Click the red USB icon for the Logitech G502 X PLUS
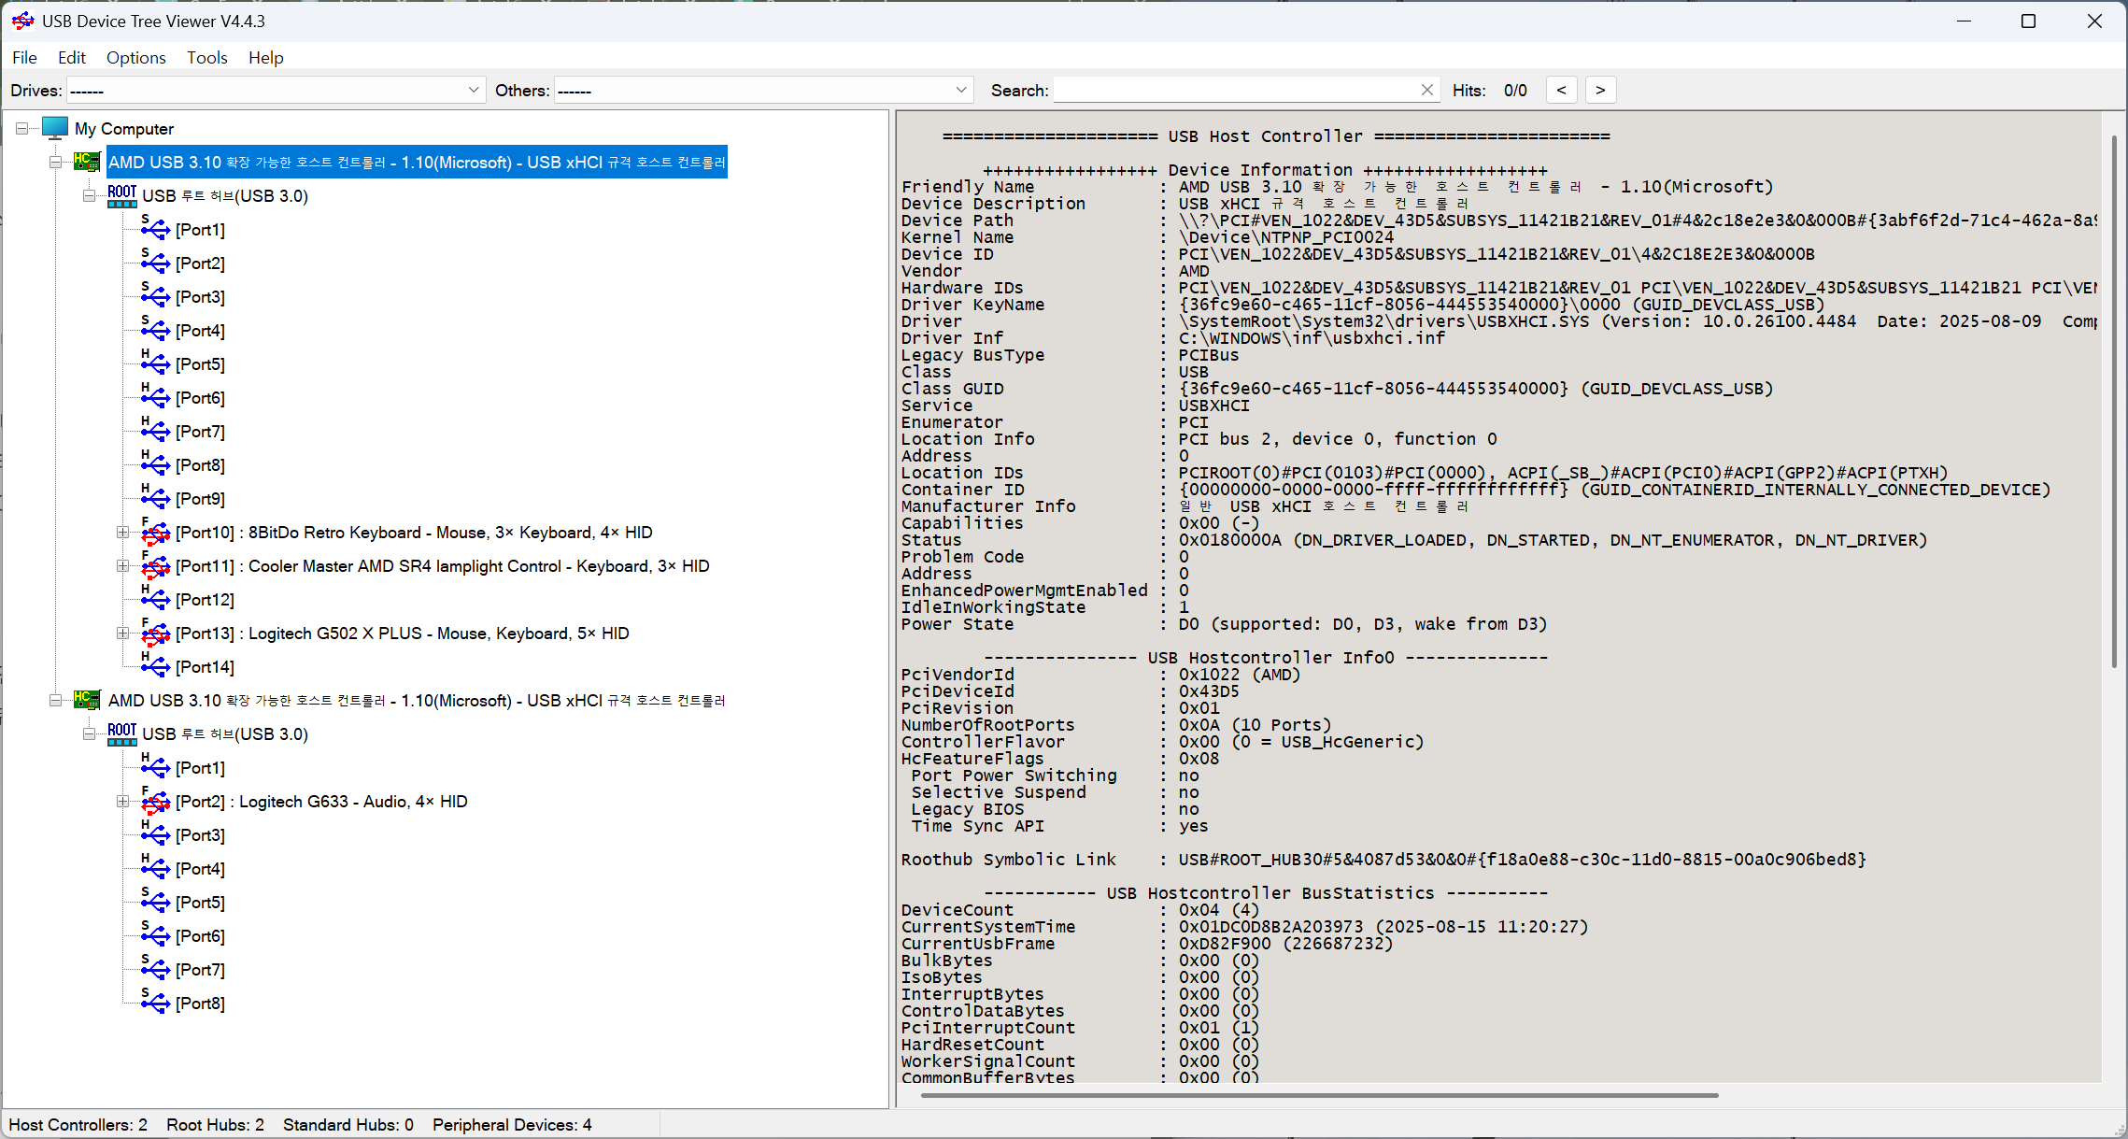2128x1139 pixels. tap(155, 632)
